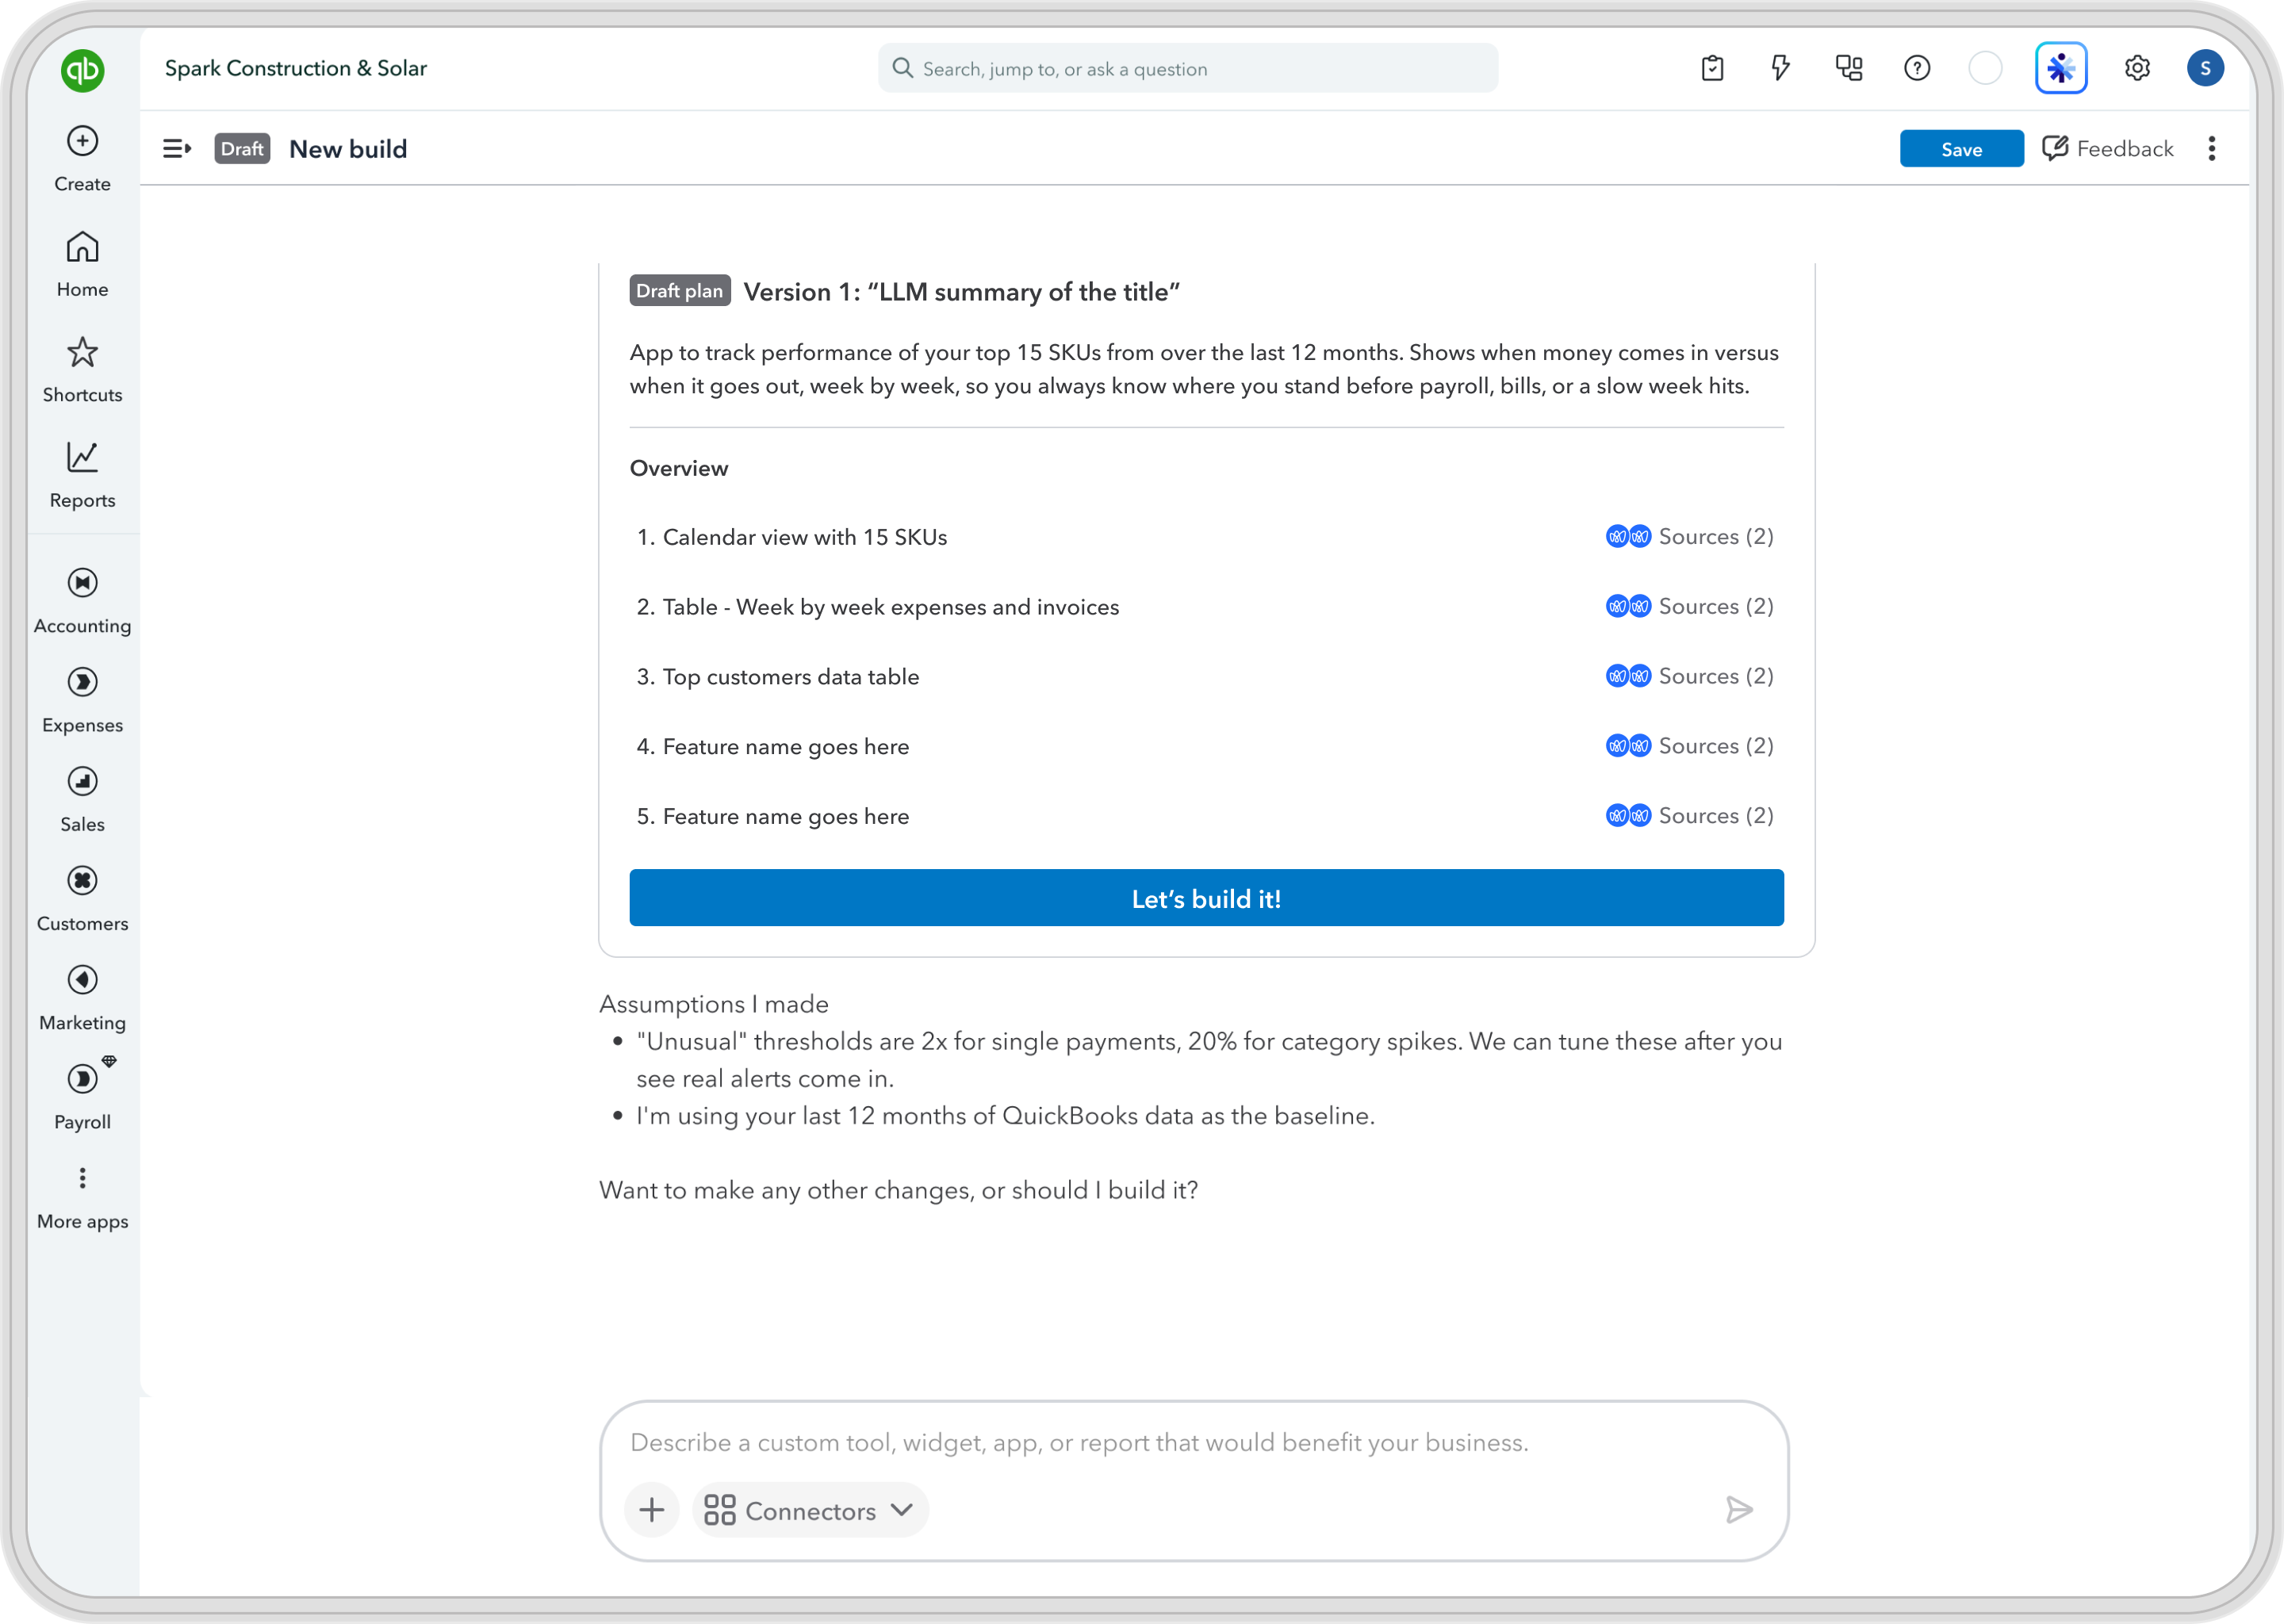Open the Intuit Assist sparkle icon

pos(2061,68)
